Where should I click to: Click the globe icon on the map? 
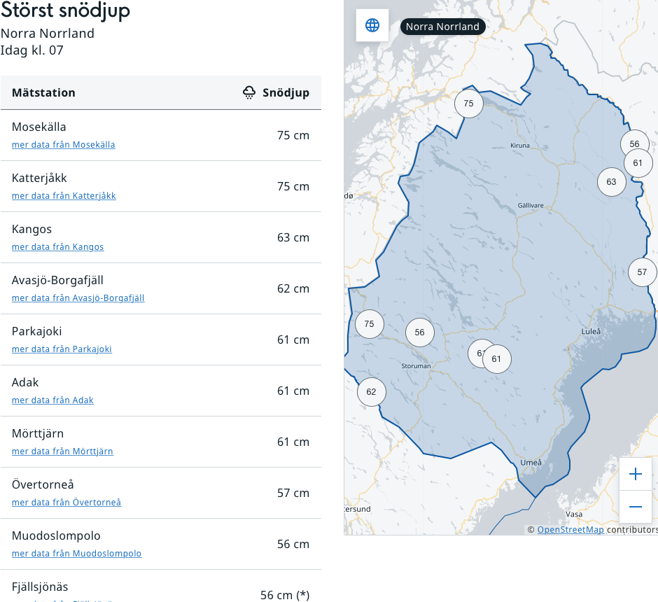[372, 25]
